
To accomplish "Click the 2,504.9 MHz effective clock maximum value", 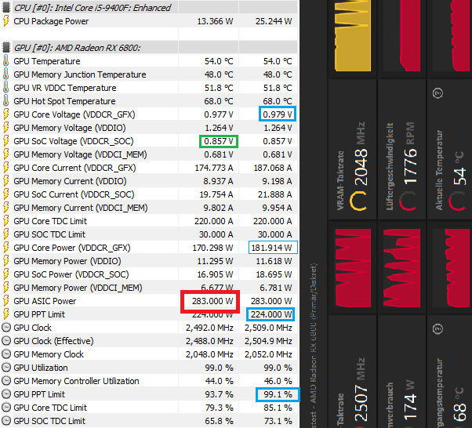I will 268,341.
